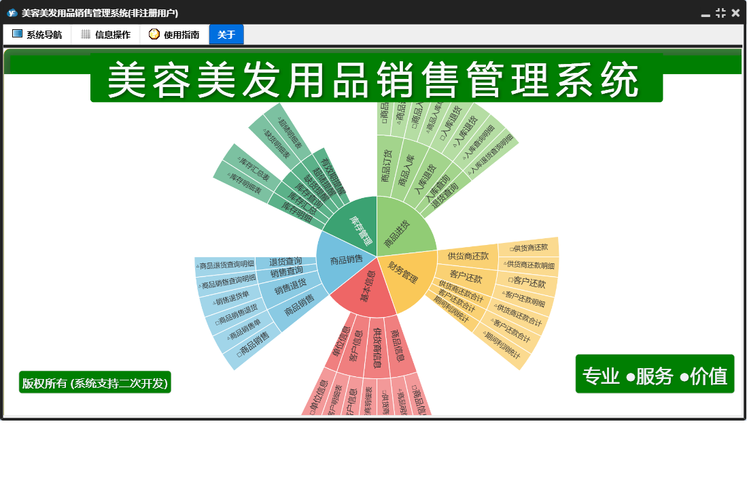
Task: Open the 客户还款明细 report segment
Action: pyautogui.click(x=523, y=299)
